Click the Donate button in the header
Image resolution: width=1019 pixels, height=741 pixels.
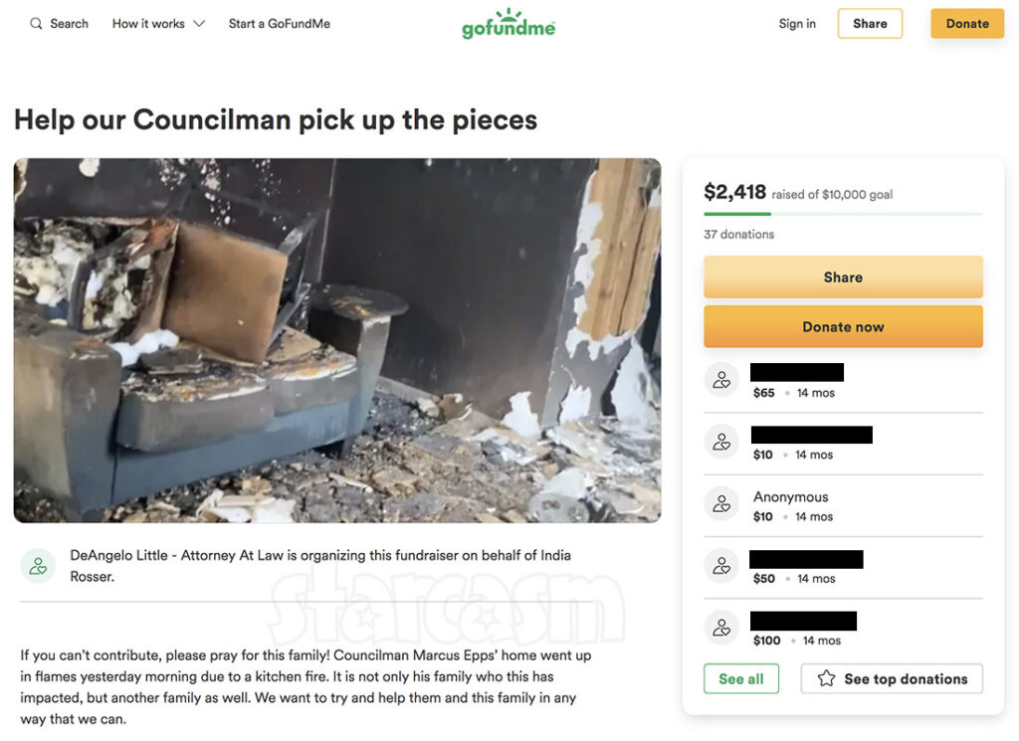[966, 23]
